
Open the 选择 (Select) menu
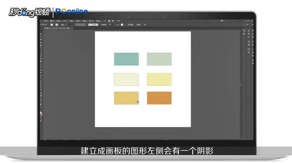tap(72, 21)
